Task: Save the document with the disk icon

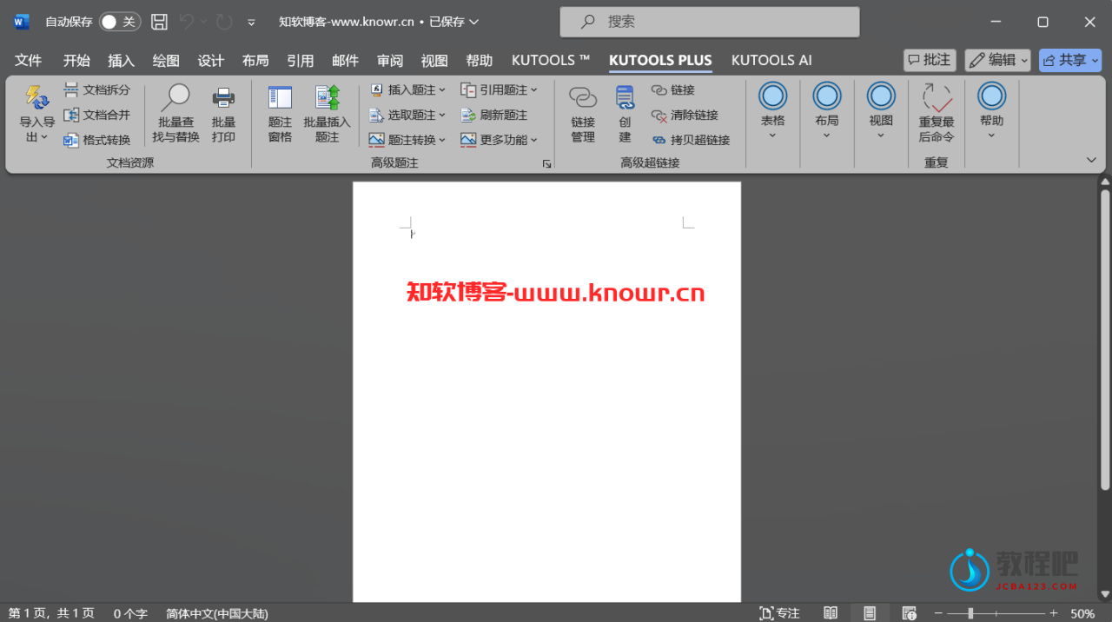Action: (159, 22)
